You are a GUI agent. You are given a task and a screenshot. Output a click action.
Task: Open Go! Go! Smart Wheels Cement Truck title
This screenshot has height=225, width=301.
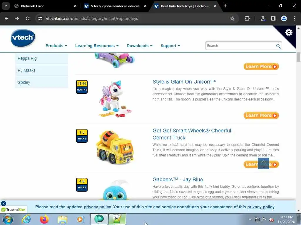coord(192,134)
